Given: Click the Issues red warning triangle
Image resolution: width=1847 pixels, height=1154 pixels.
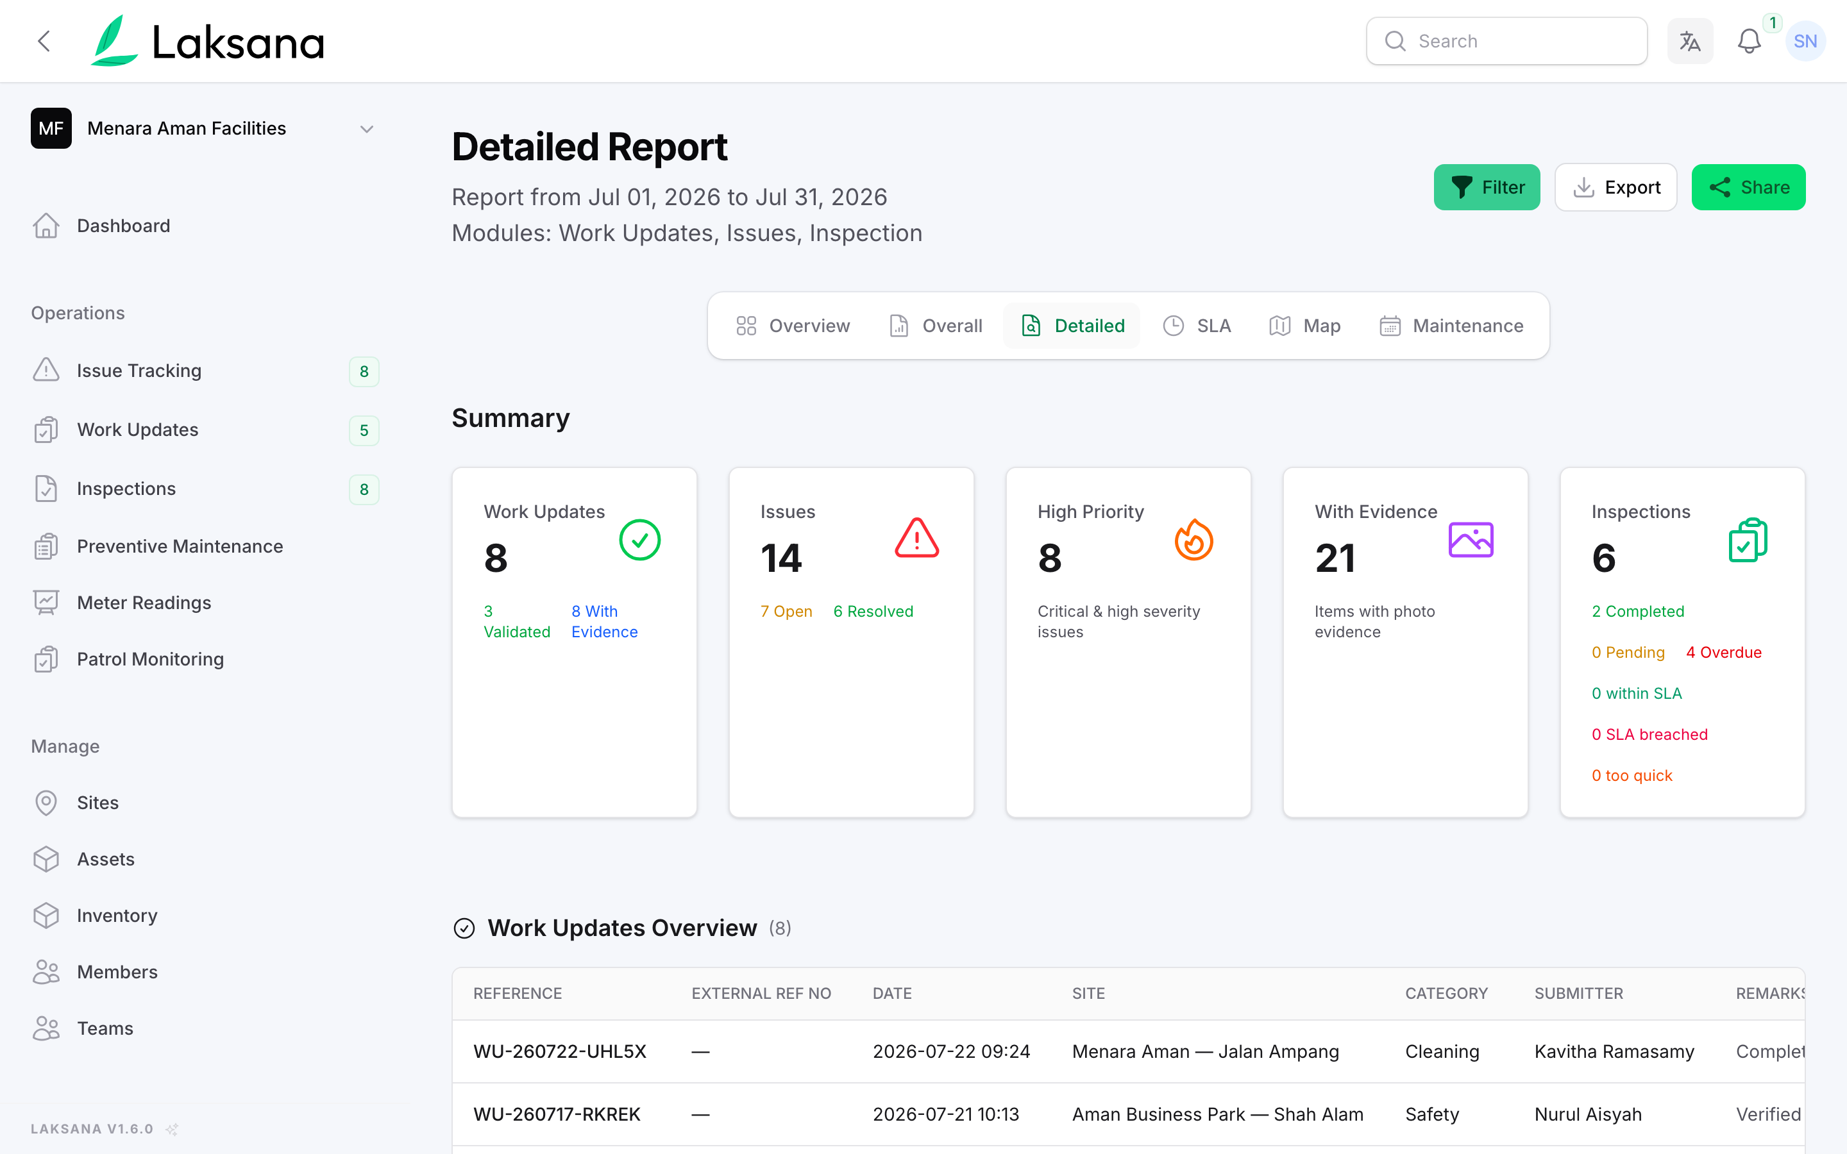Looking at the screenshot, I should 916,539.
